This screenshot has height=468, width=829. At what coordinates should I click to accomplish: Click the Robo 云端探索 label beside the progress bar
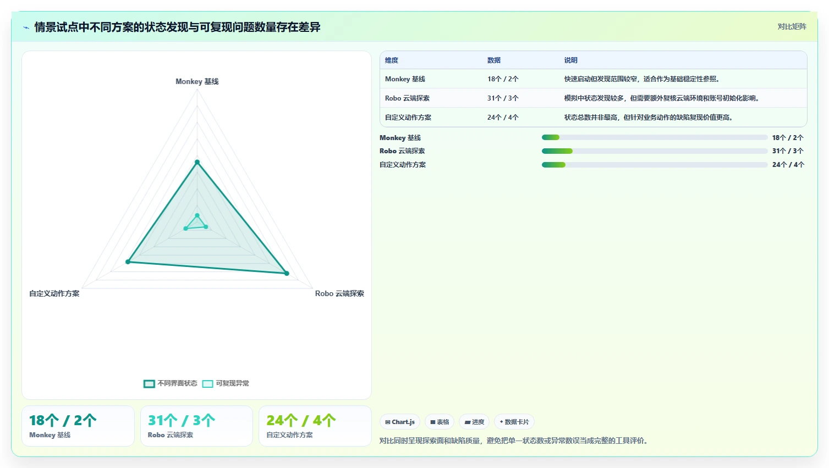click(x=402, y=151)
